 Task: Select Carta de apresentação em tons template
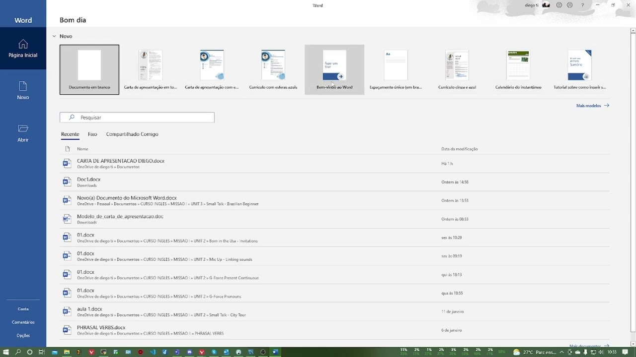(151, 69)
